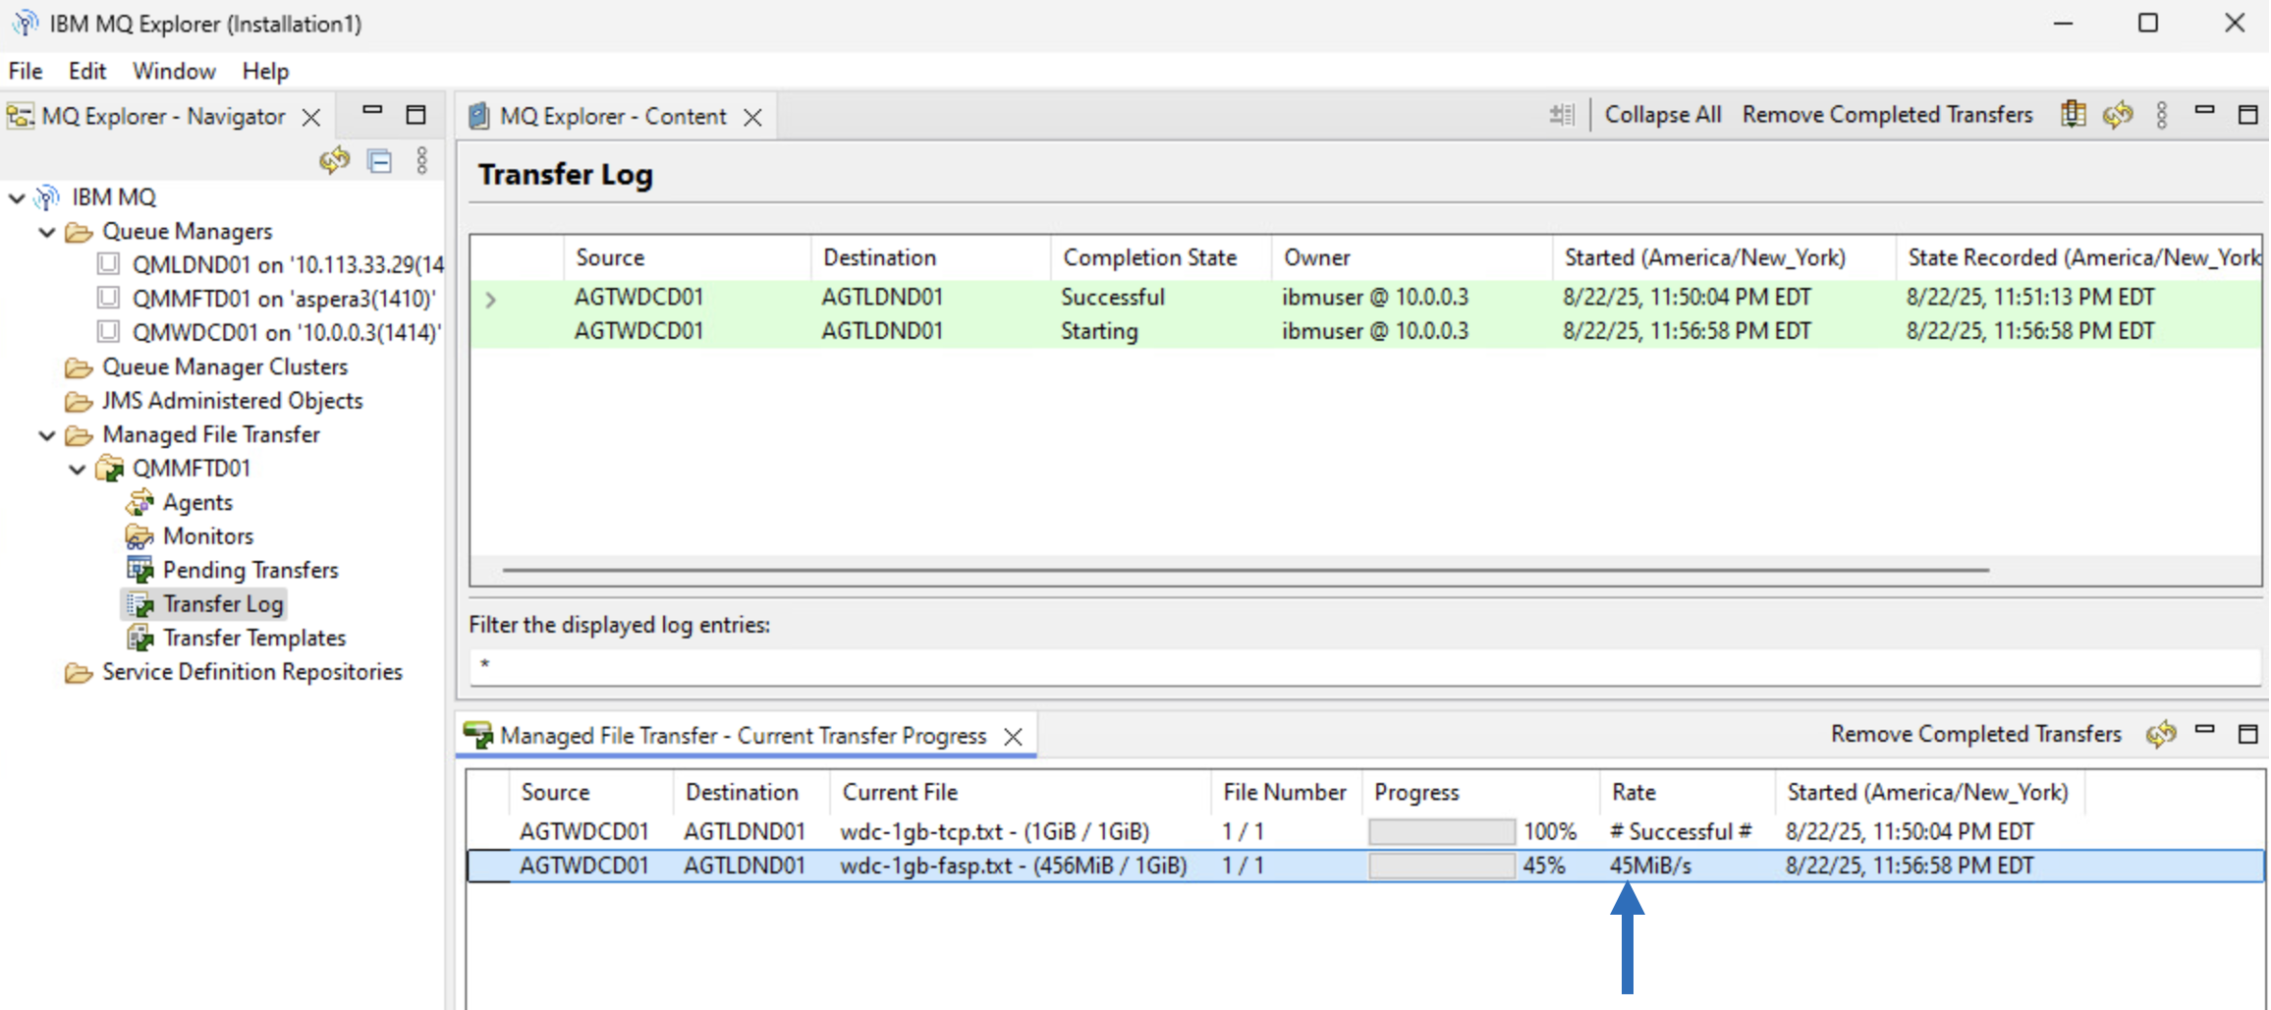Click the File Number column header
This screenshot has width=2271, height=1010.
point(1286,792)
